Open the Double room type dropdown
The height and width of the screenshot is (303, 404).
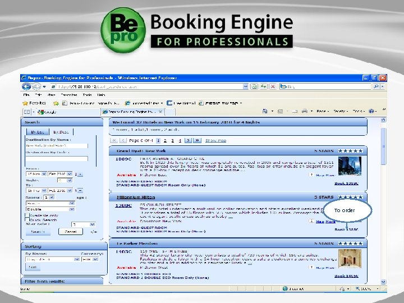click(50, 209)
